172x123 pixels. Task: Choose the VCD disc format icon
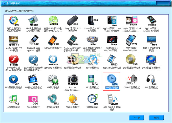(x=14, y=80)
